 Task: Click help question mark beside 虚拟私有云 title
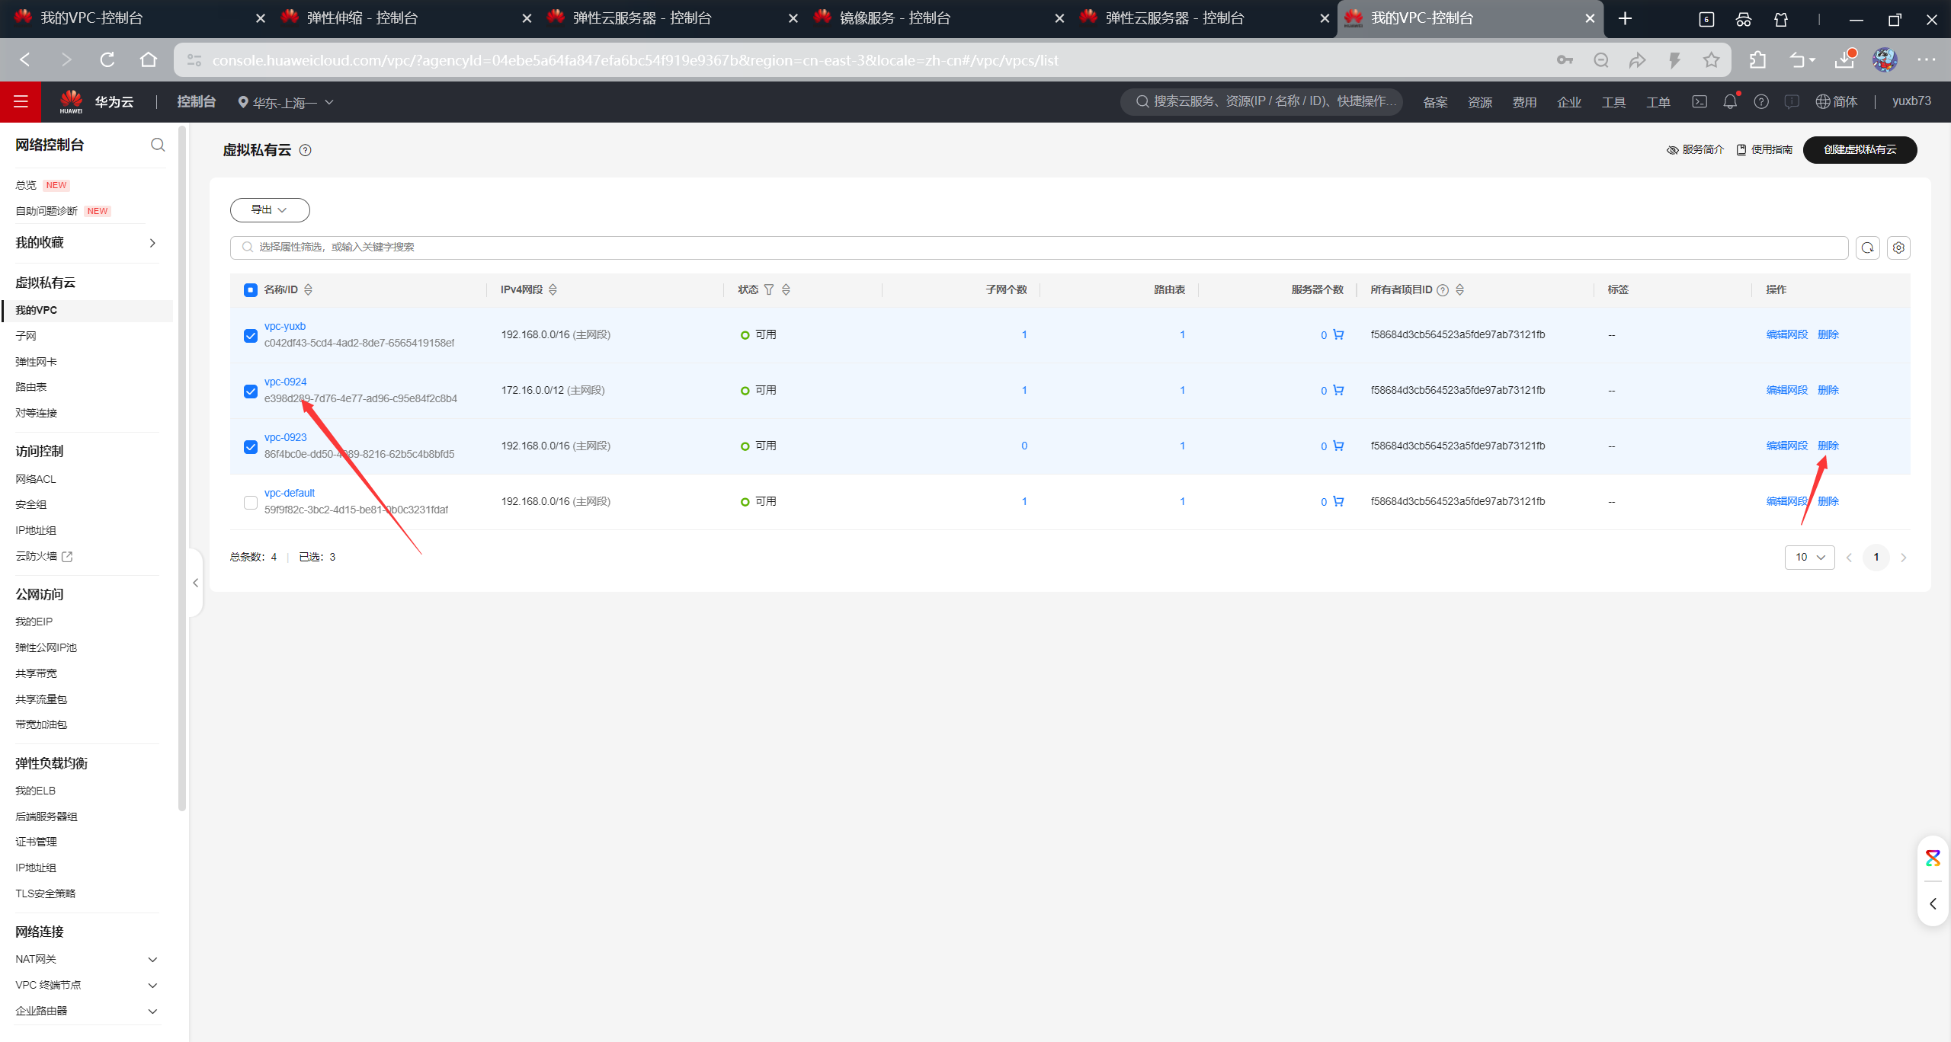coord(306,150)
